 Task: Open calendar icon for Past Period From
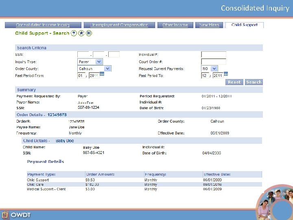point(102,74)
